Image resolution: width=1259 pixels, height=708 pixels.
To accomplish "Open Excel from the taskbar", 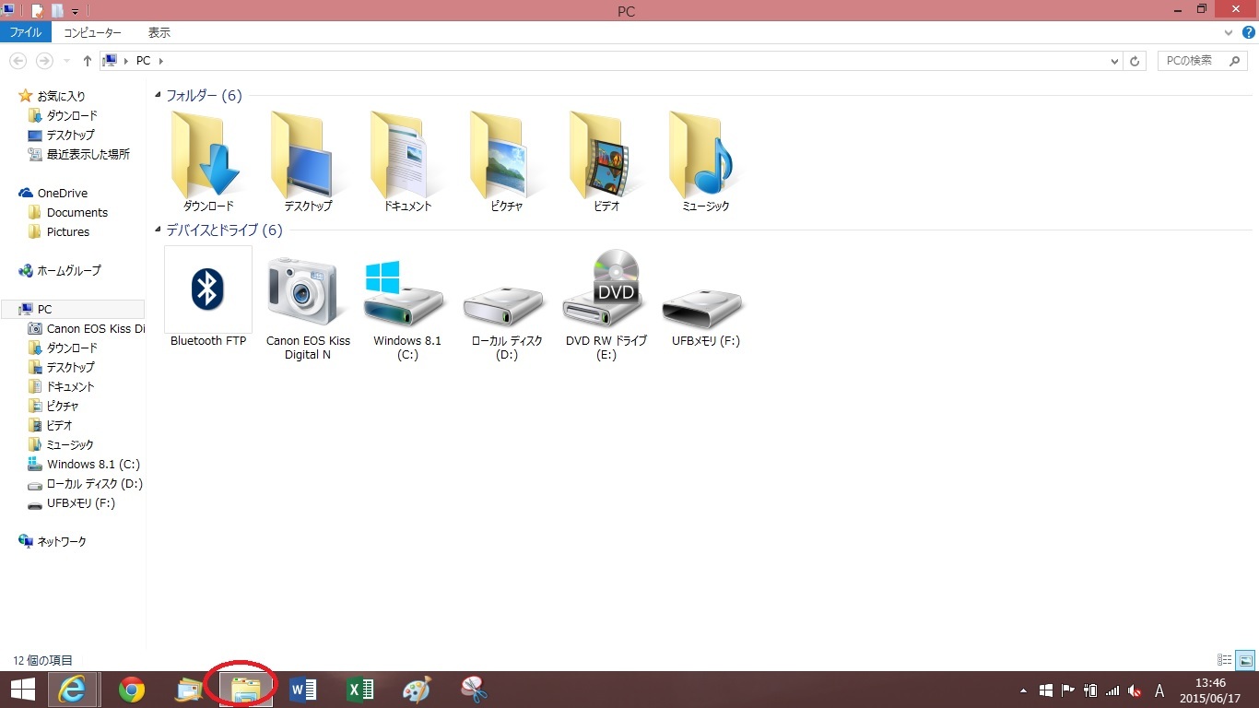I will [x=359, y=690].
